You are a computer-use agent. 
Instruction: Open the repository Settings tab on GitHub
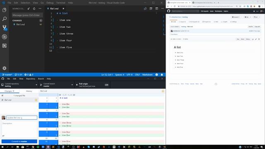(x=234, y=22)
